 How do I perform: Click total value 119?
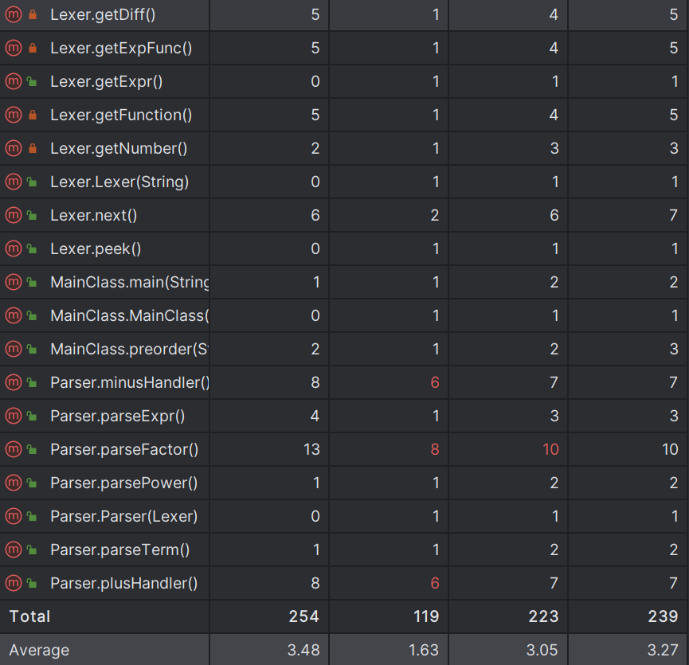(426, 616)
